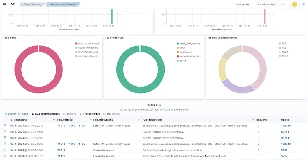308x160 pixels.
Task: Open T1110 link in 06:36:18.527 row
Action: pyautogui.click(x=61, y=156)
